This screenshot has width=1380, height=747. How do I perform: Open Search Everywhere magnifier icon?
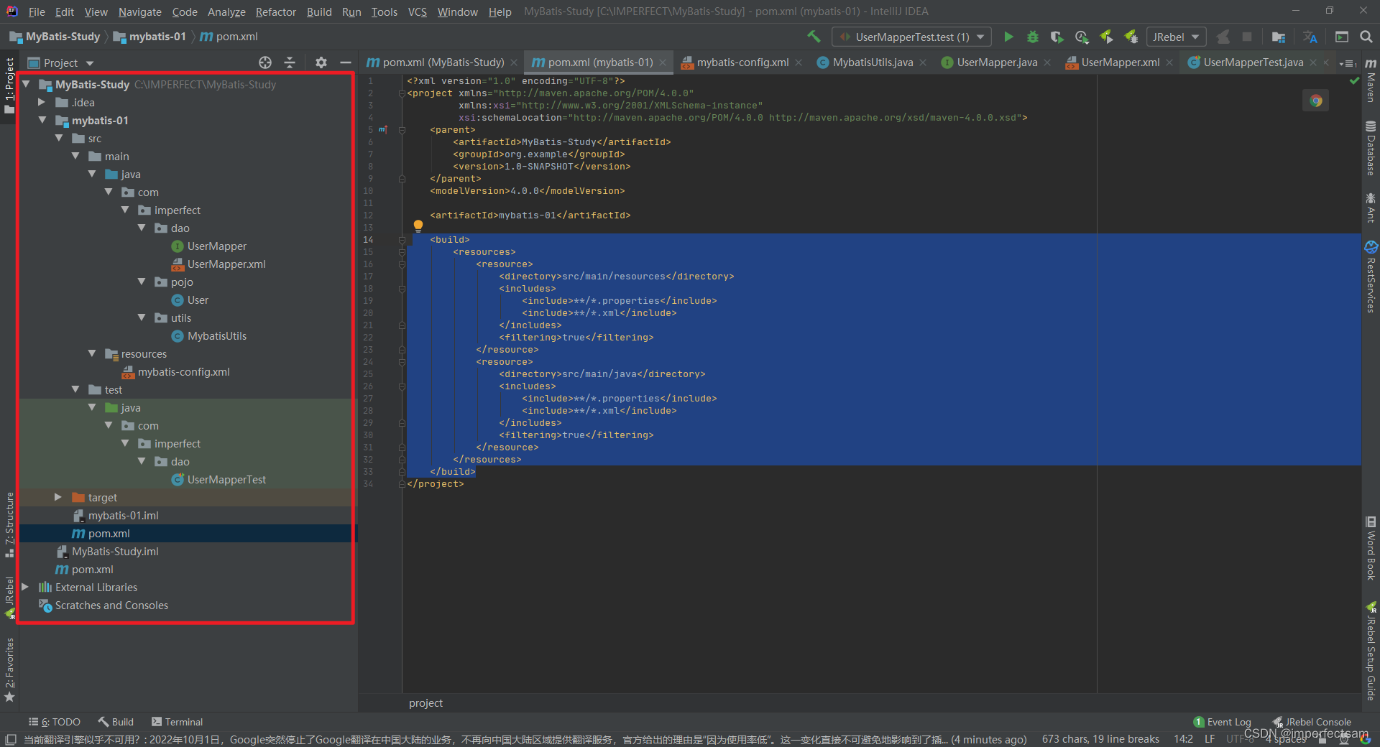[1366, 37]
